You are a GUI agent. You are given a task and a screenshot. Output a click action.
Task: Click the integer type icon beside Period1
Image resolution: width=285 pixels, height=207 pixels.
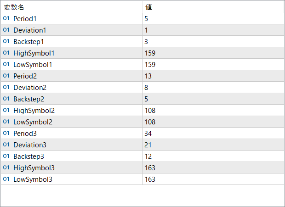[x=6, y=18]
